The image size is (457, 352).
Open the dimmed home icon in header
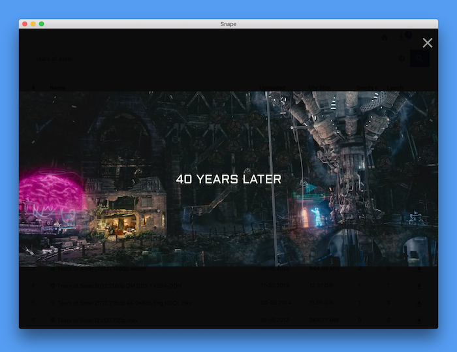[x=385, y=38]
